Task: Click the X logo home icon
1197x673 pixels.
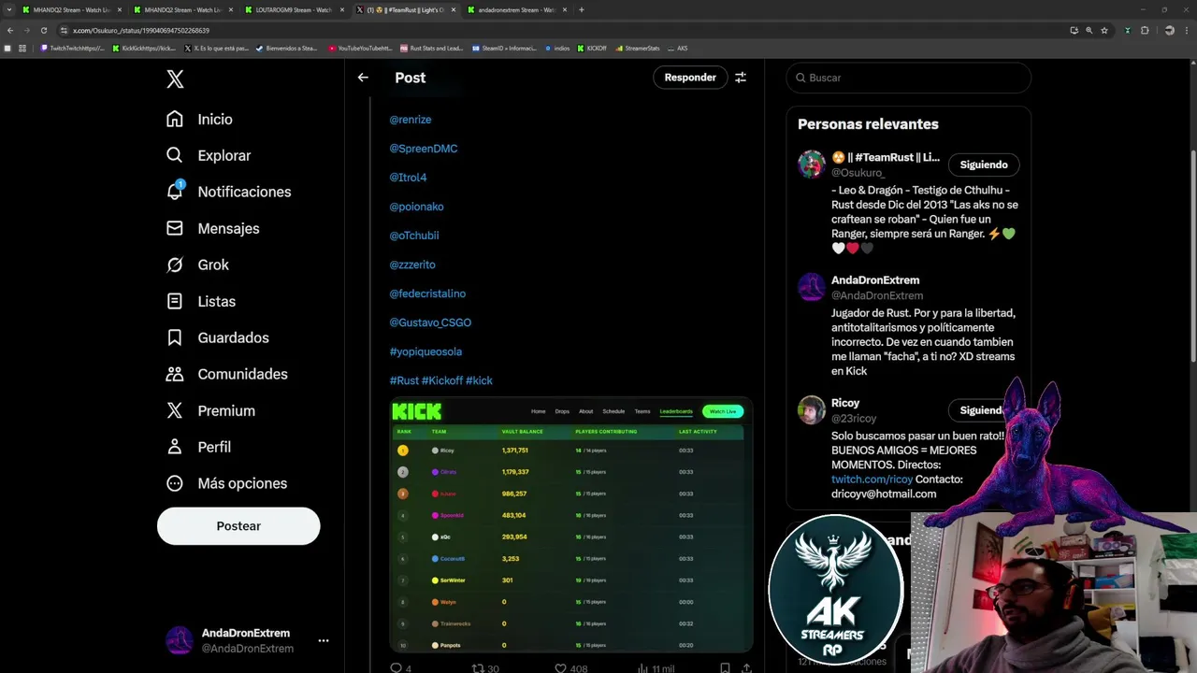Action: [175, 79]
